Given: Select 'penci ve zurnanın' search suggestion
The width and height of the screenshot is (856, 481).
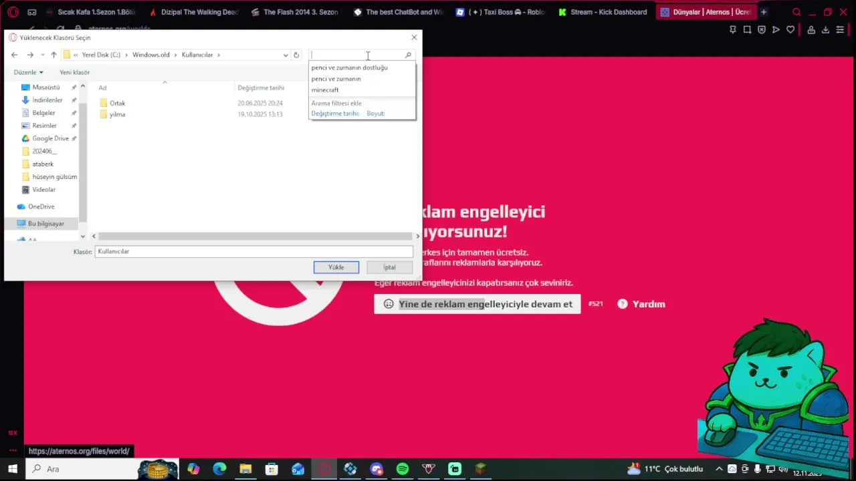Looking at the screenshot, I should (336, 79).
